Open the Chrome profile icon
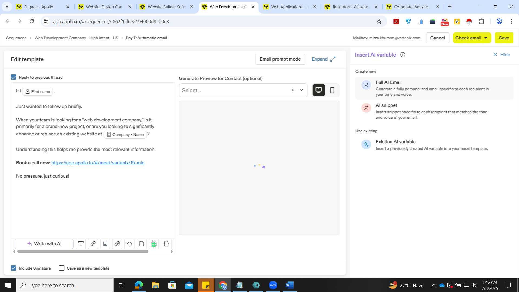 499,21
